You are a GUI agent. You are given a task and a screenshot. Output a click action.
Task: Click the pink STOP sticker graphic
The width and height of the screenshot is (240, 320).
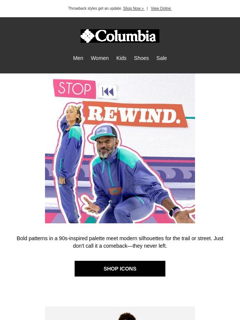(x=75, y=89)
